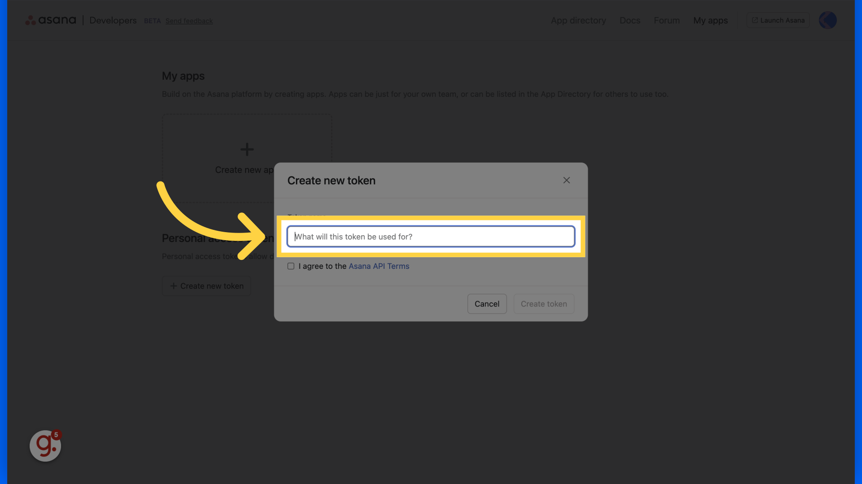This screenshot has width=862, height=484.
Task: Click the Launch Asana button
Action: pyautogui.click(x=778, y=20)
